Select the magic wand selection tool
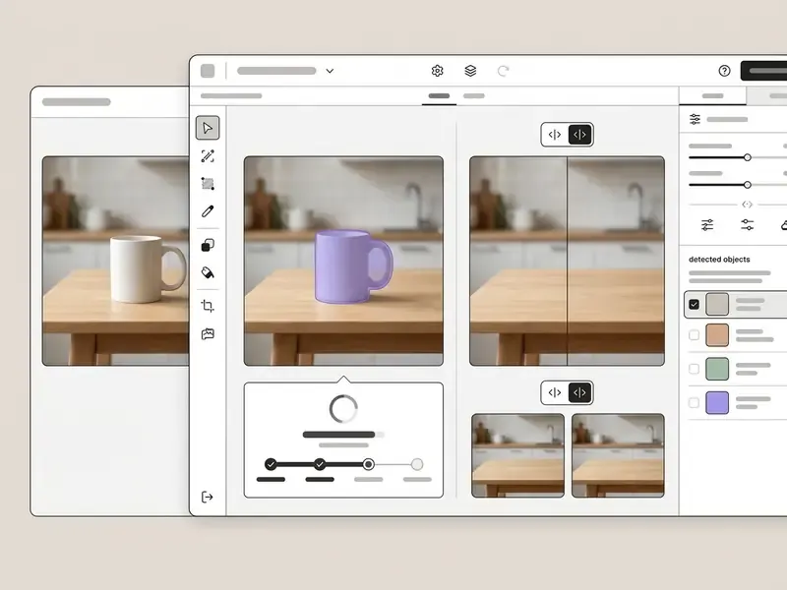The width and height of the screenshot is (787, 590). 208,156
